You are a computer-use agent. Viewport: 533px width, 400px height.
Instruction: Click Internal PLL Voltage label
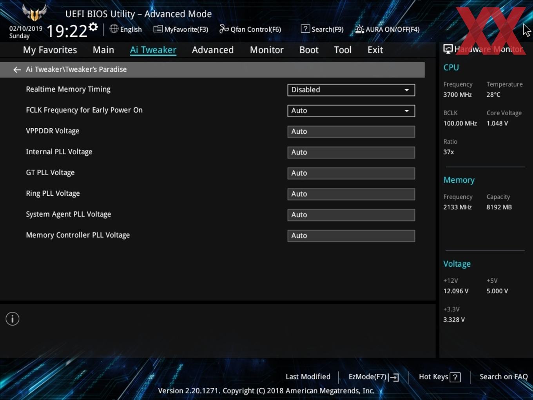coord(59,152)
